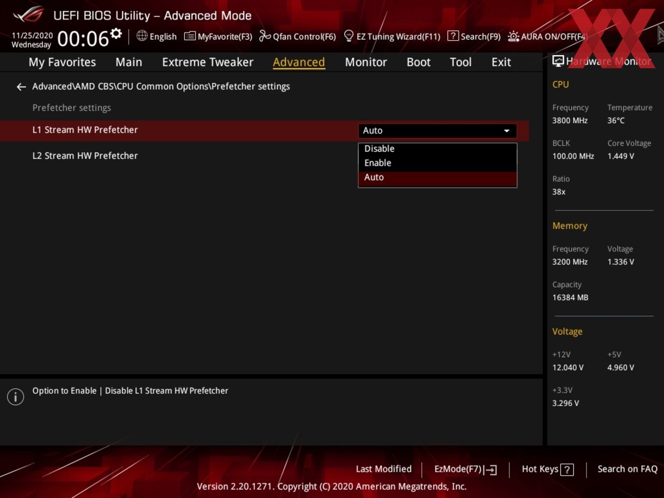
Task: Collapse the L1 Stream HW Prefetcher dropdown
Action: pos(437,131)
